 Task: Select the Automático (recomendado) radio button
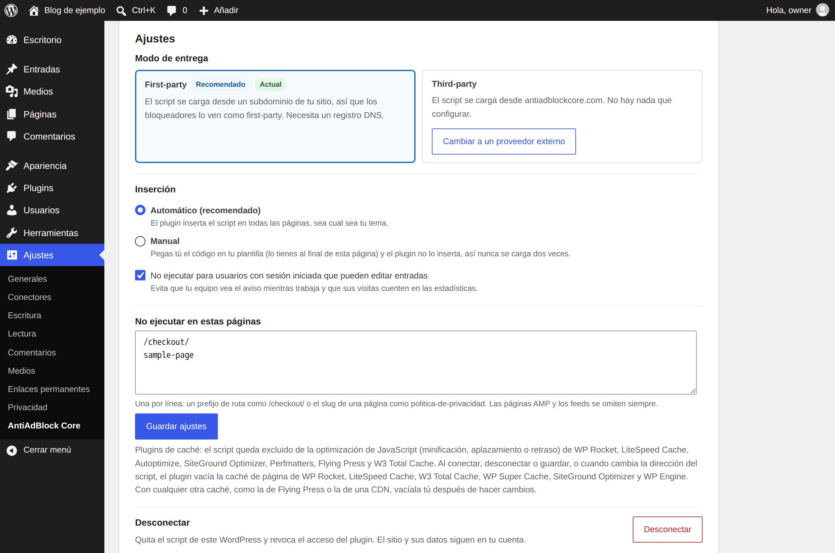(x=140, y=210)
